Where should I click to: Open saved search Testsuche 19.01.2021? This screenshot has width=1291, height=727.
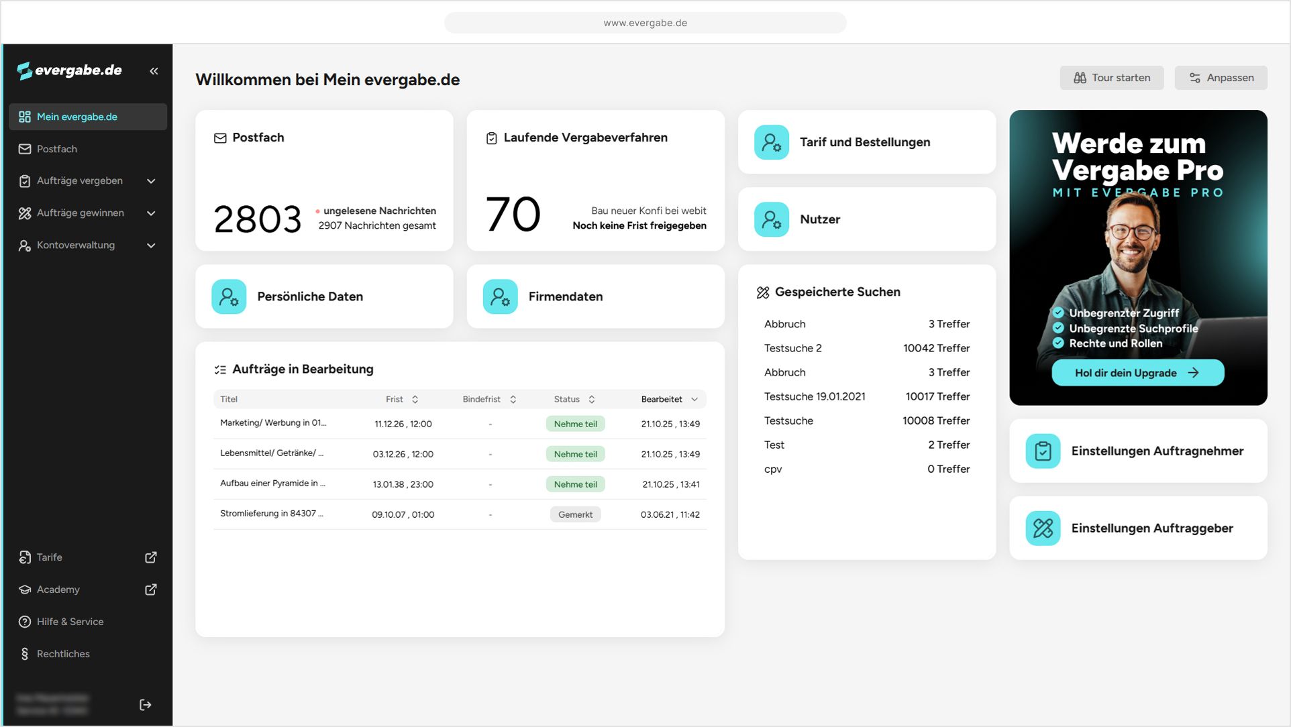click(815, 396)
